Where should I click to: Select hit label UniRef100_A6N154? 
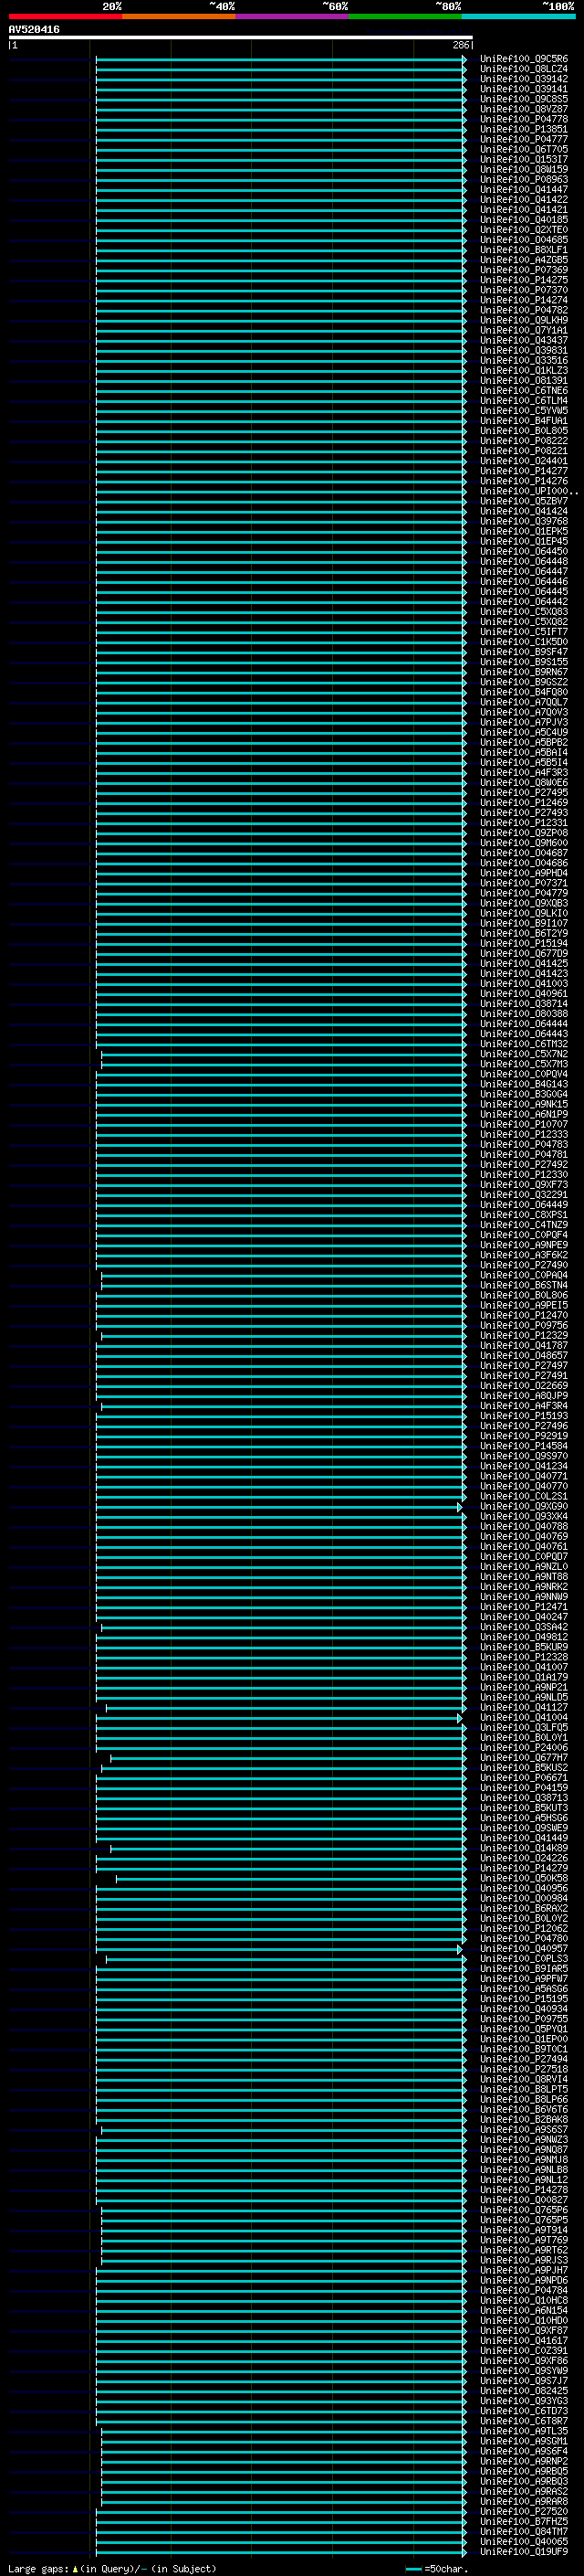(523, 2310)
